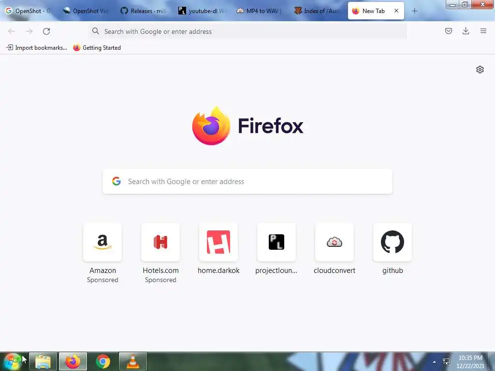The width and height of the screenshot is (495, 371).
Task: Click the address bar search field
Action: coord(247,31)
